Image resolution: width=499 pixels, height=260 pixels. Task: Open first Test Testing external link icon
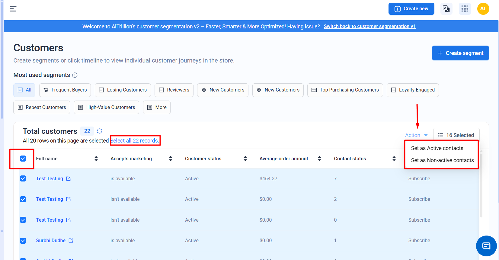(69, 179)
